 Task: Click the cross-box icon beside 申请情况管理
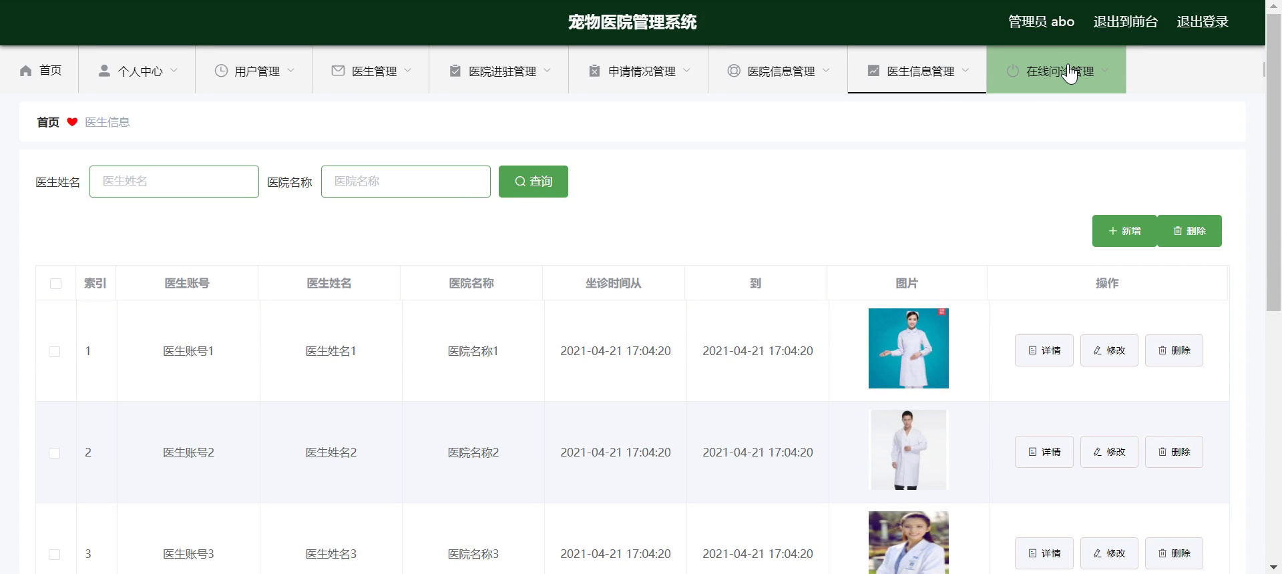pyautogui.click(x=594, y=71)
